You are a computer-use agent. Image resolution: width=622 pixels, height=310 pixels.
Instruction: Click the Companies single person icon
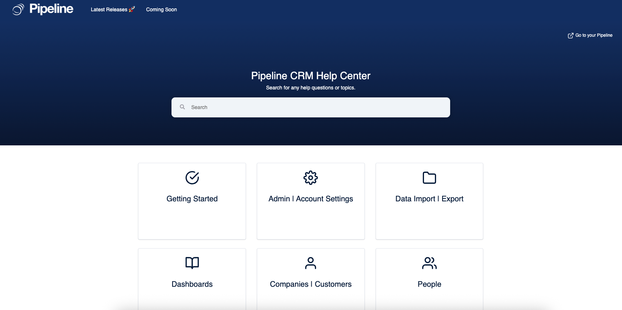point(311,263)
